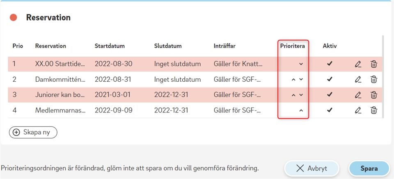The image size is (394, 179).
Task: Move XX.00 Starttide down in priority
Action: coord(301,64)
